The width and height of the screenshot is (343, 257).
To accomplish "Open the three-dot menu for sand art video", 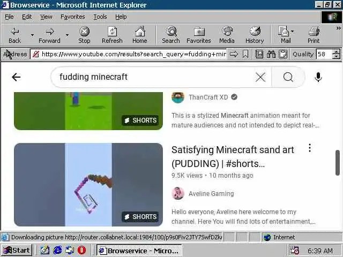I will 310,148.
